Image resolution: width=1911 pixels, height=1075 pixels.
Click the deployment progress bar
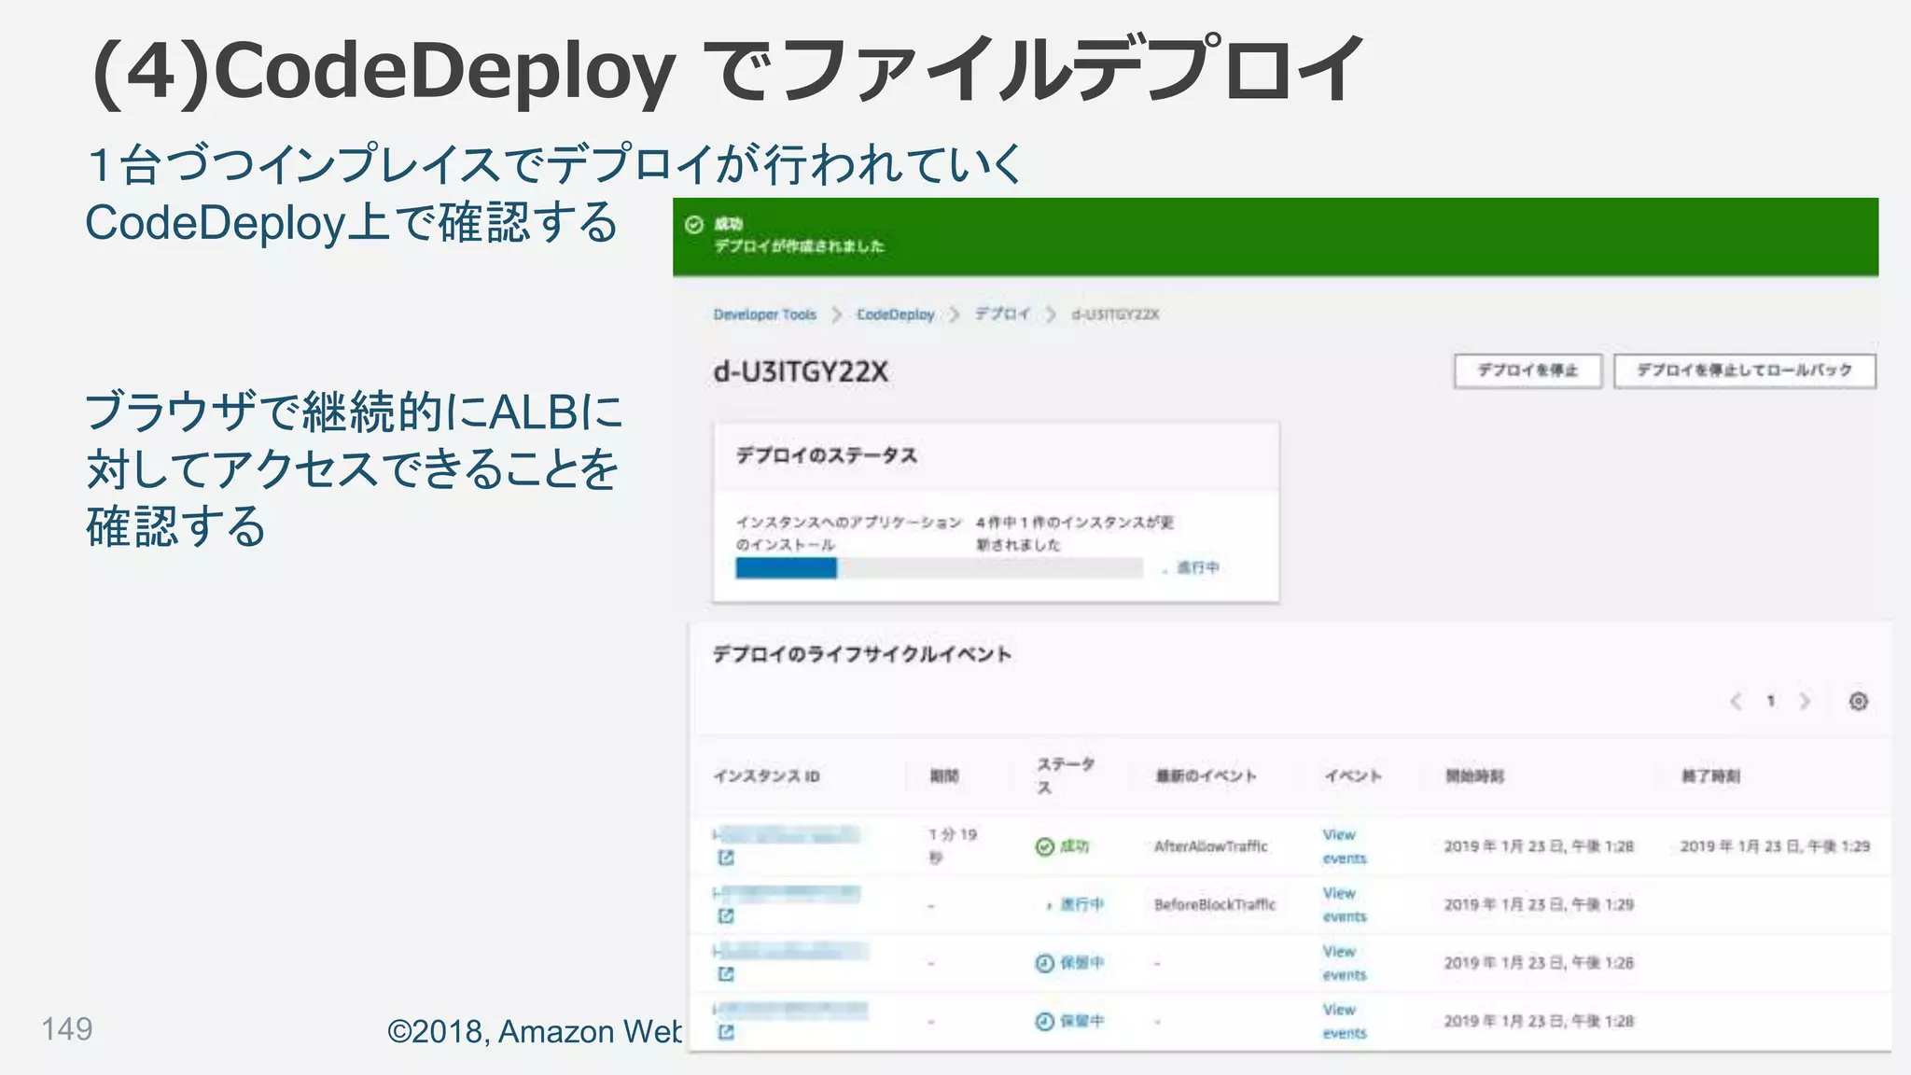tap(939, 567)
